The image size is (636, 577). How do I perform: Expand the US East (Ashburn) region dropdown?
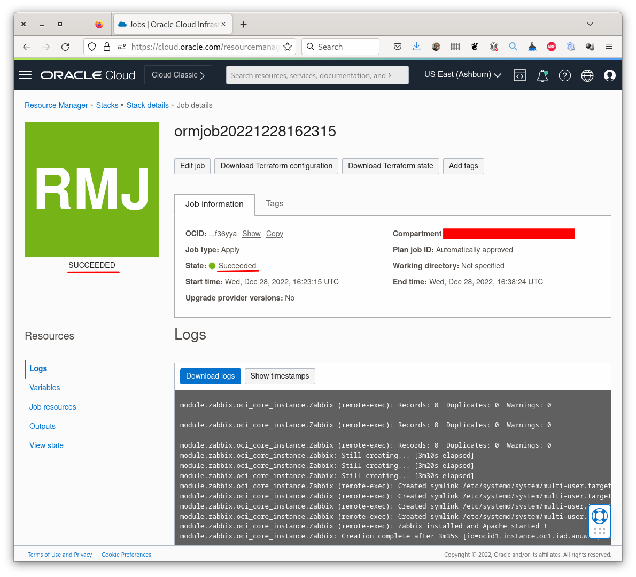[462, 75]
